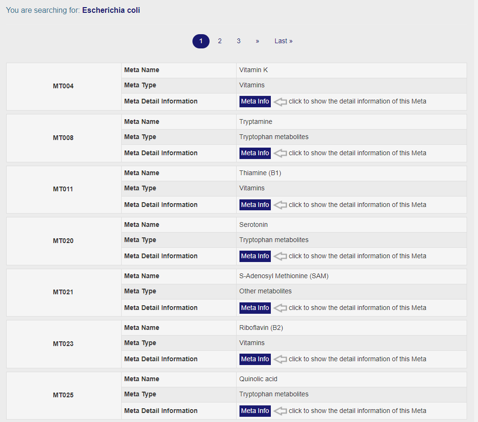Go to page 3 of results

(239, 41)
